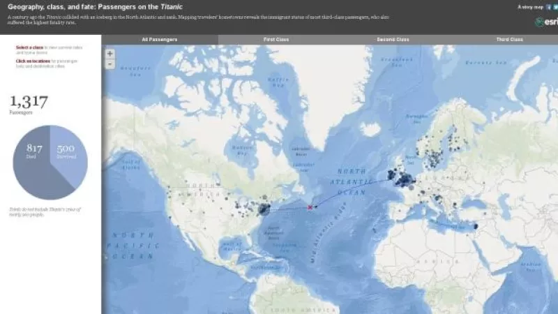
Task: Open the Second Class tab
Action: [x=393, y=40]
